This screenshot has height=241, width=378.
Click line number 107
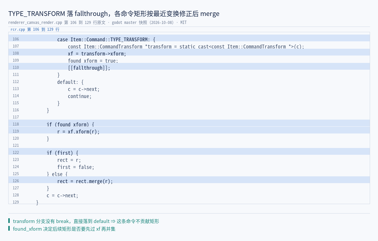click(x=16, y=46)
